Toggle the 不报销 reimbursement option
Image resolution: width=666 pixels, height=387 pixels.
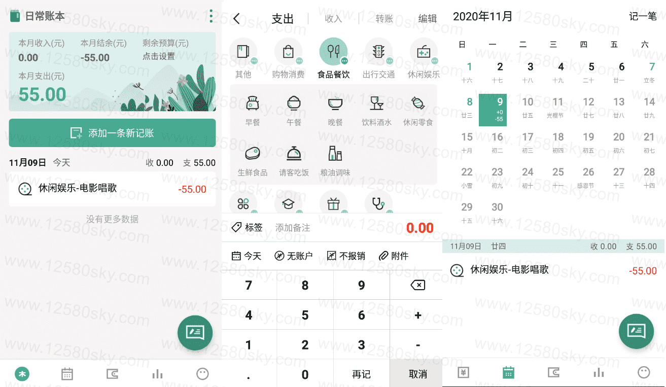click(x=346, y=256)
